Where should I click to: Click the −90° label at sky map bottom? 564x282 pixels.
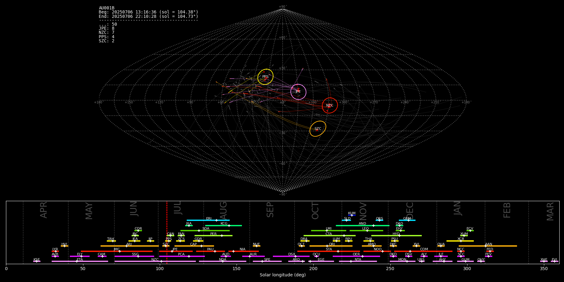click(x=283, y=195)
